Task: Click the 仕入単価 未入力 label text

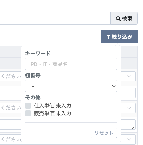Action: coord(53,106)
